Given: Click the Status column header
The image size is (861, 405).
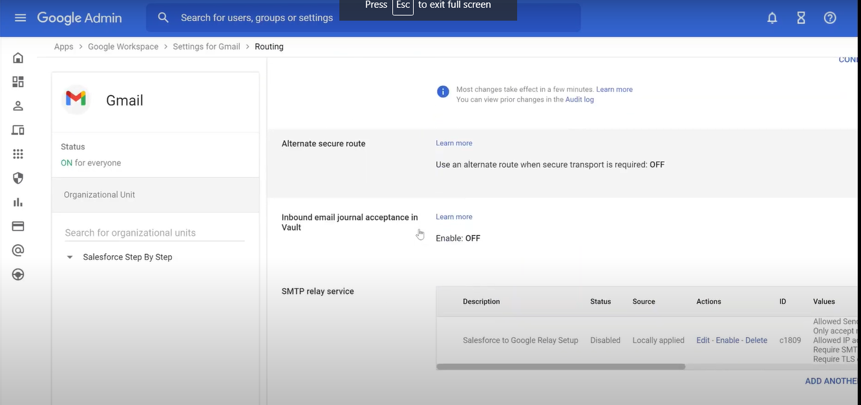Looking at the screenshot, I should 601,302.
